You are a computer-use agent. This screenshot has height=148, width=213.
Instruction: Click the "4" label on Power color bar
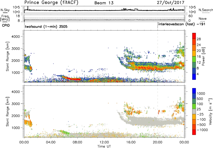(198, 74)
